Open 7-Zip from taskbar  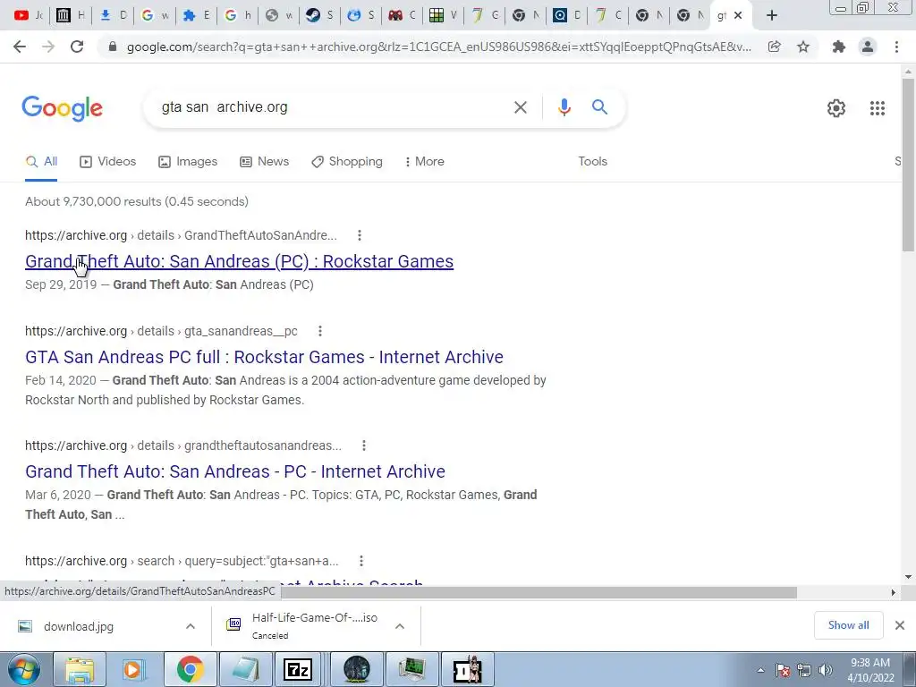297,669
